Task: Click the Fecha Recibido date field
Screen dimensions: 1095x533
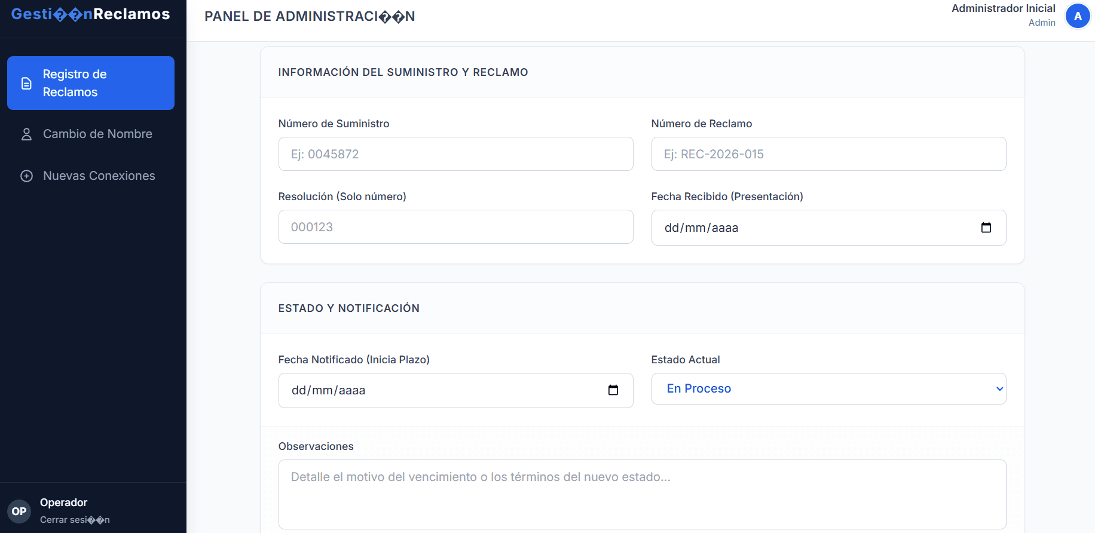Action: [828, 228]
